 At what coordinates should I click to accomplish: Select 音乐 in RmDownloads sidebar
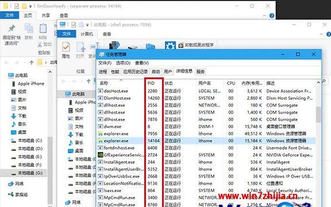(22, 124)
